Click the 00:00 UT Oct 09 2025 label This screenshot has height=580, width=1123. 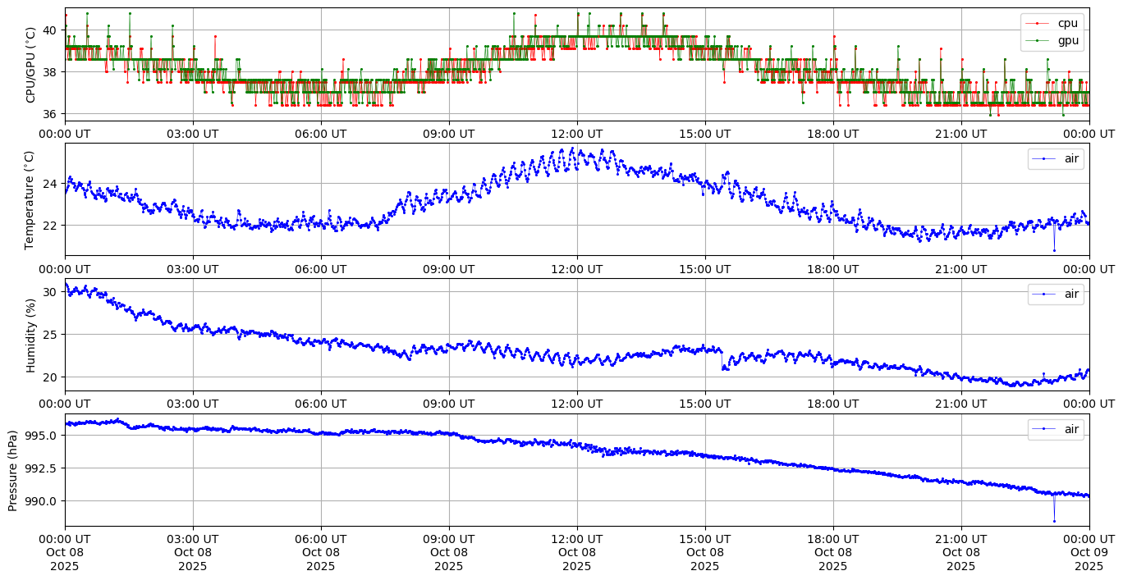point(1089,552)
